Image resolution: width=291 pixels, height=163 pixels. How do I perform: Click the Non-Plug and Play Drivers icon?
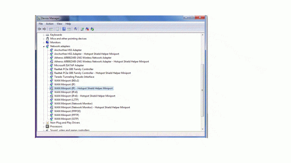coord(47,123)
